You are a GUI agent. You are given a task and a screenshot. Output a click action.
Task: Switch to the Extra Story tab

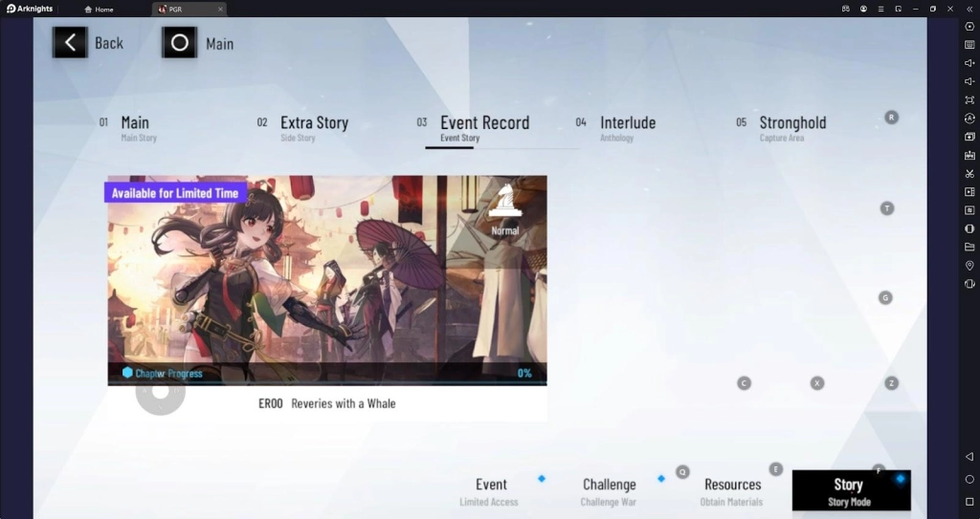[x=313, y=128]
